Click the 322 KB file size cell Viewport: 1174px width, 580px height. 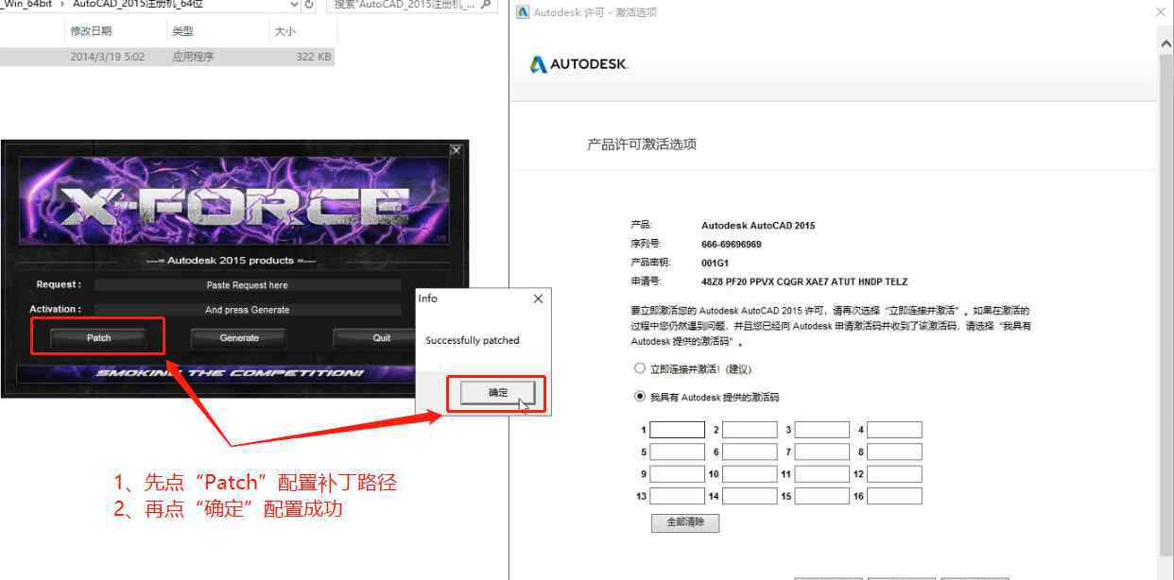tap(313, 57)
